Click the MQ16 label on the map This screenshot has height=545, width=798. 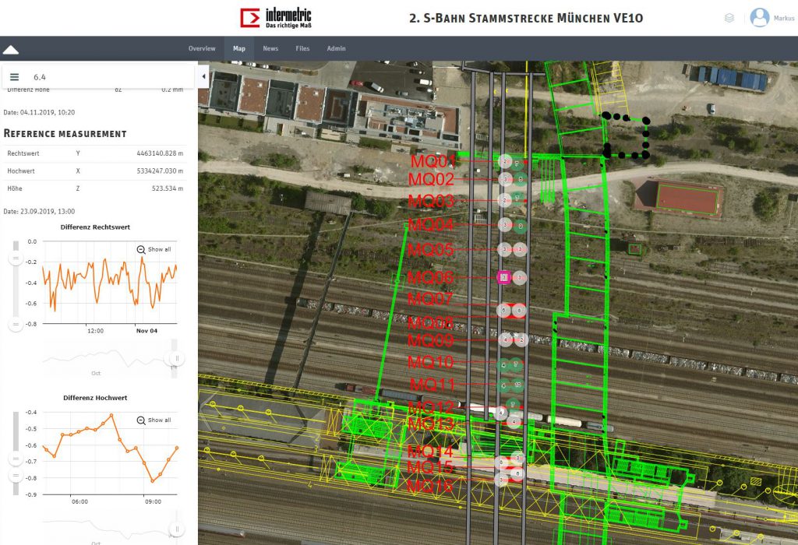click(430, 486)
